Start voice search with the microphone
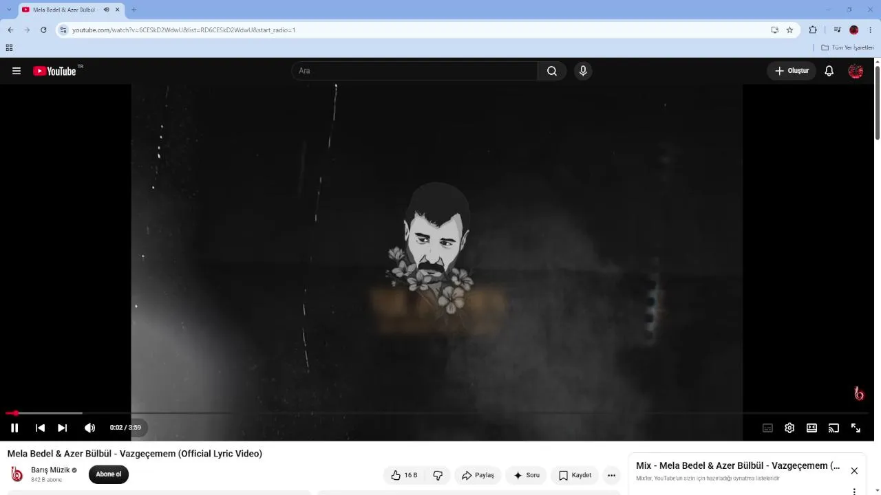Screen dimensions: 881x495 583,71
